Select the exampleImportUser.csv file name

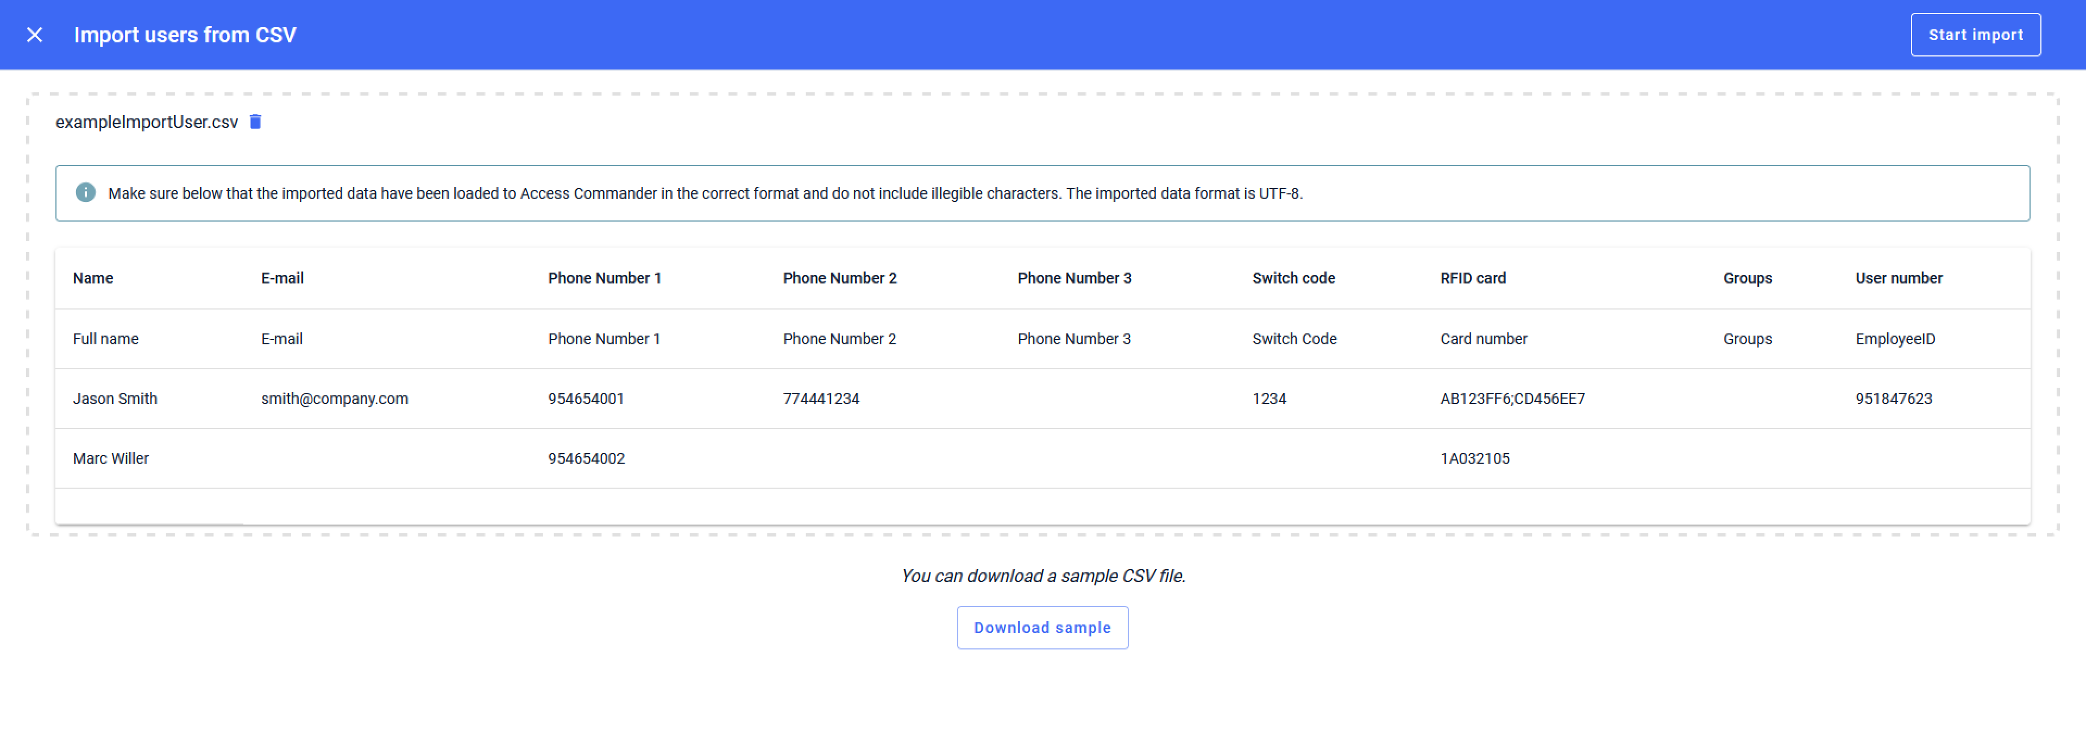click(147, 122)
